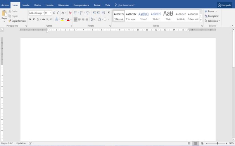Clear all formatting with the eraser icon
Image resolution: width=235 pixels, height=146 pixels.
point(70,13)
